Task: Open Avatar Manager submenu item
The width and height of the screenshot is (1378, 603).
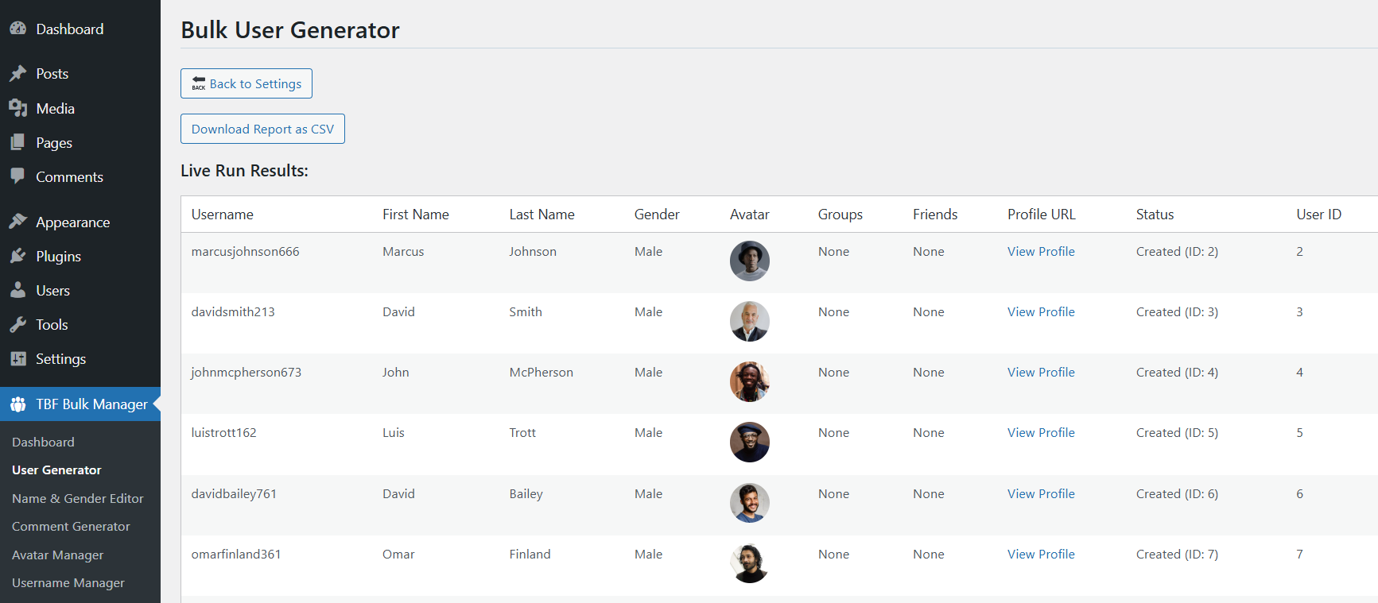Action: [x=57, y=555]
